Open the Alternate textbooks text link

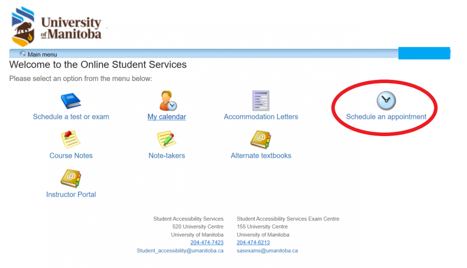point(261,156)
